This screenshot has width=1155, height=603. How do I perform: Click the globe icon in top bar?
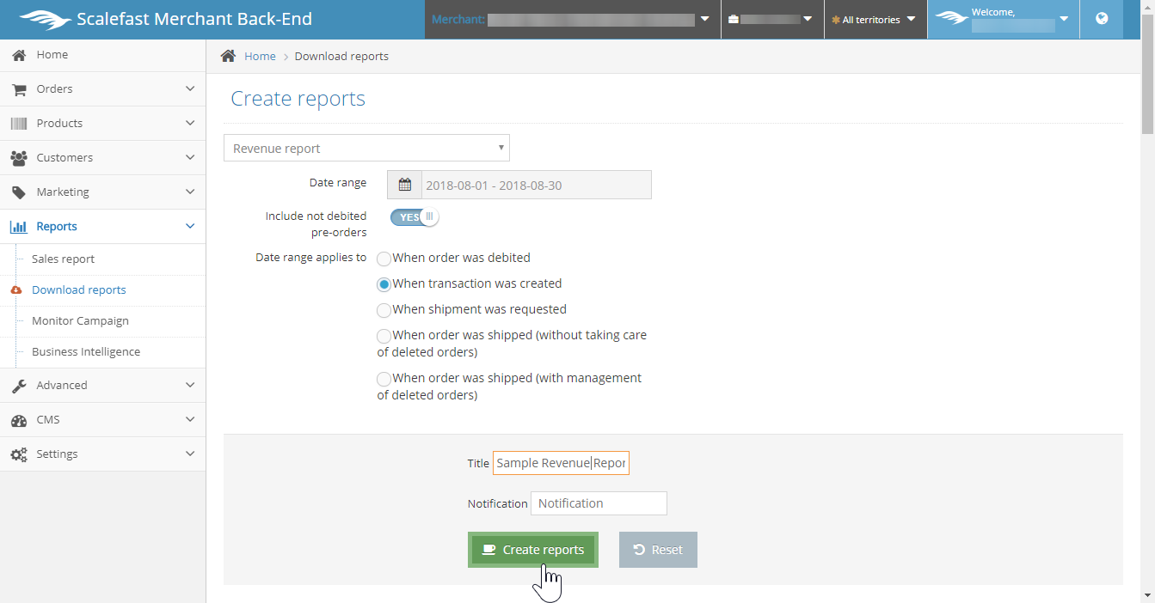tap(1102, 19)
